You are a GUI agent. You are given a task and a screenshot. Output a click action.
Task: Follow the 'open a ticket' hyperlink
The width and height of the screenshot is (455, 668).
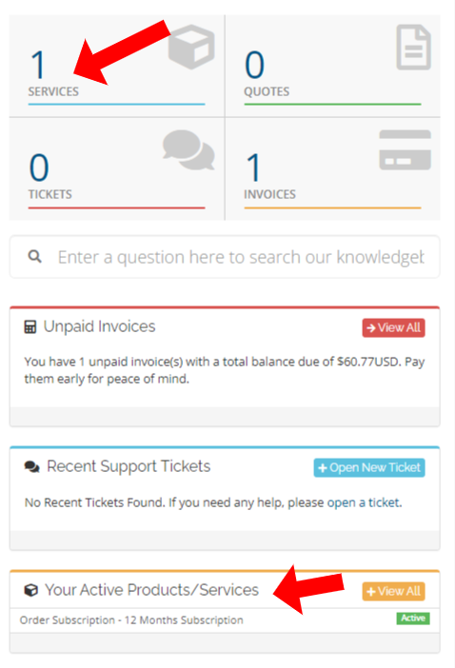[364, 502]
